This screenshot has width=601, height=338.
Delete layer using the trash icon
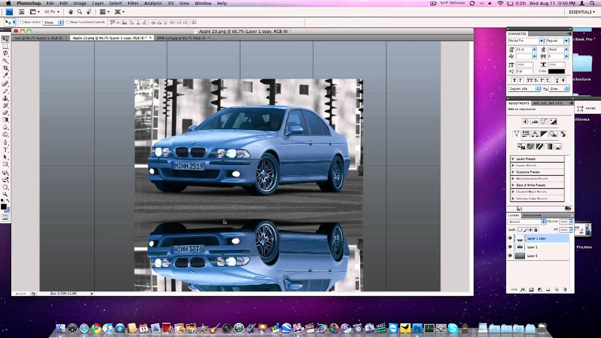click(x=565, y=290)
